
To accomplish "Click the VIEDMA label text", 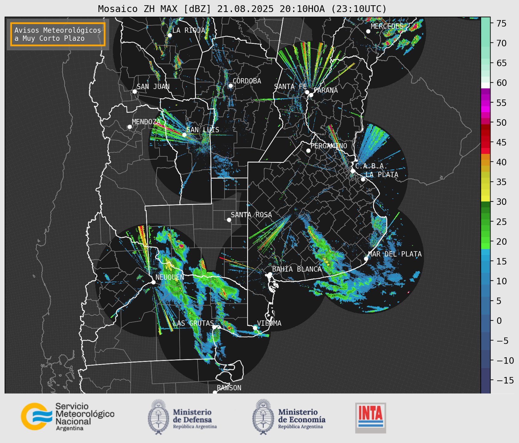I will coord(269,323).
